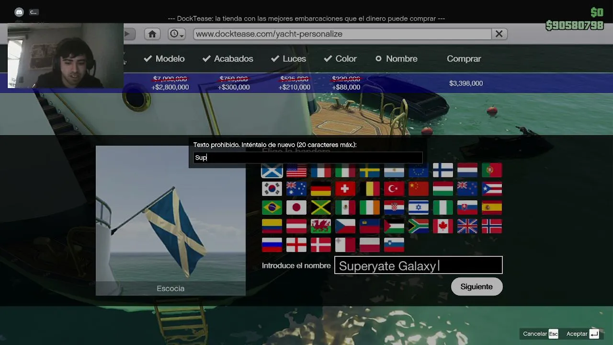Screen dimensions: 613x345
Task: Pick the Nigeria flag
Action: click(x=443, y=207)
